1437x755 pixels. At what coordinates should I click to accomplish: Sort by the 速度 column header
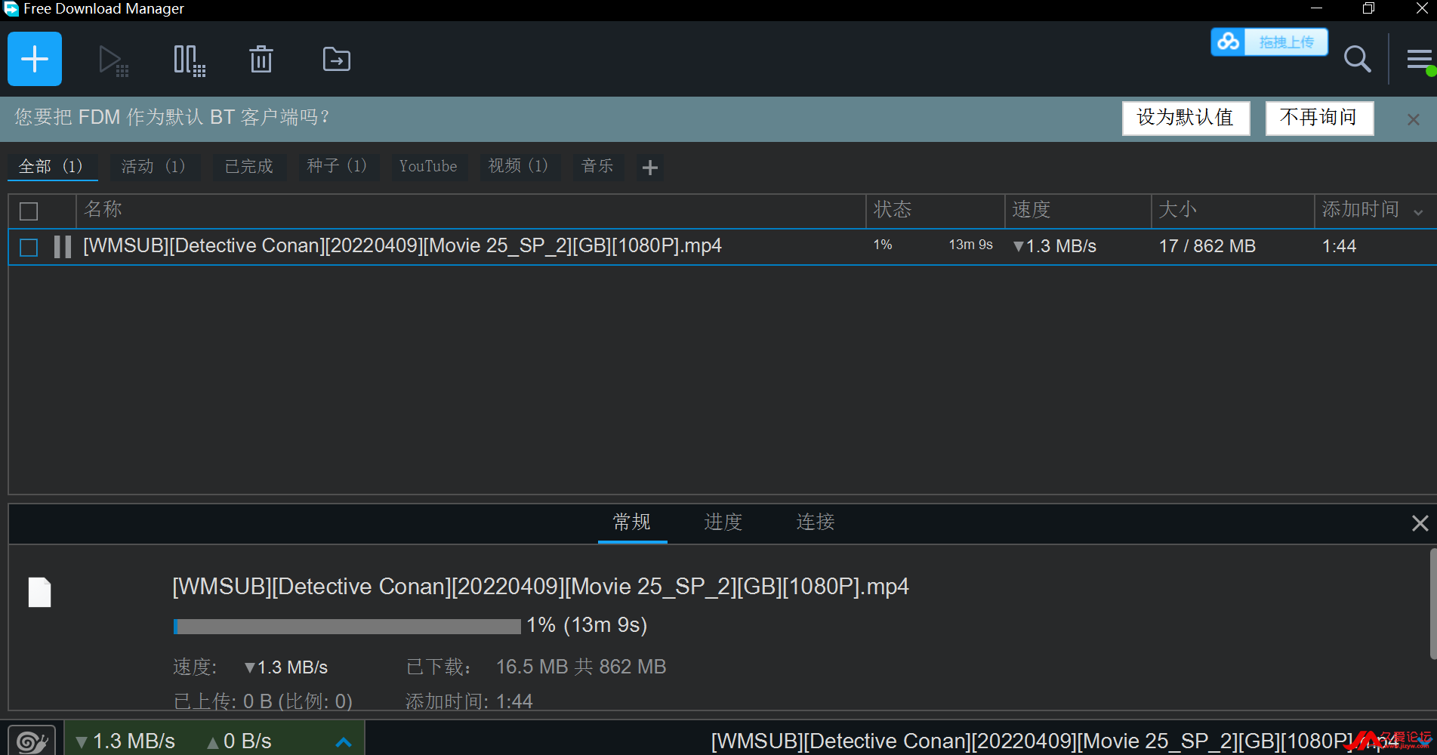click(x=1078, y=210)
